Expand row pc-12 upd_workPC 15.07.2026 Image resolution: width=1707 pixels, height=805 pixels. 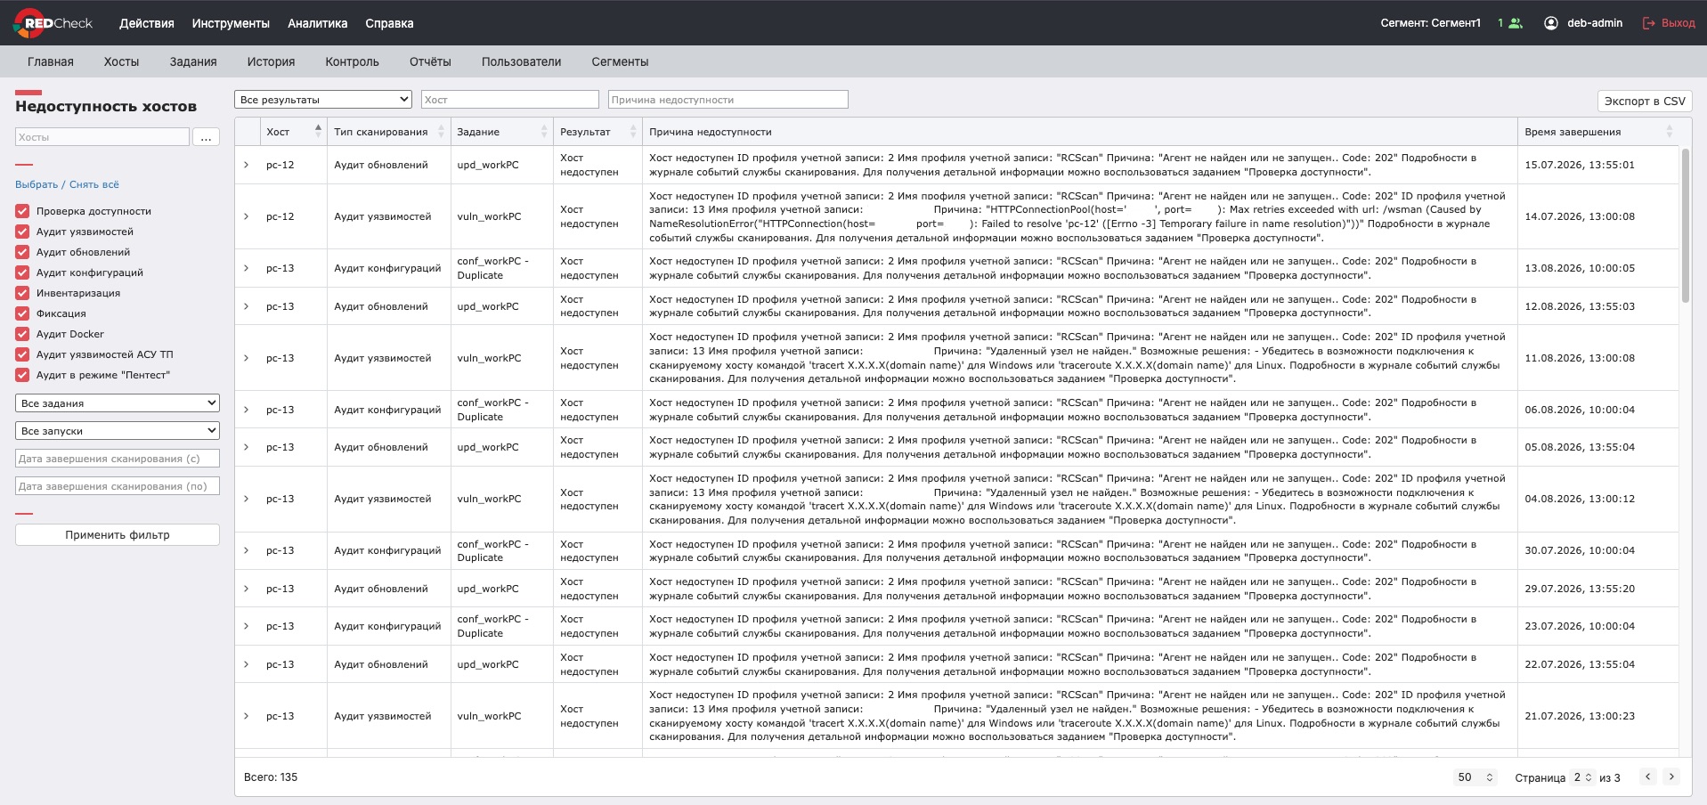click(x=247, y=165)
